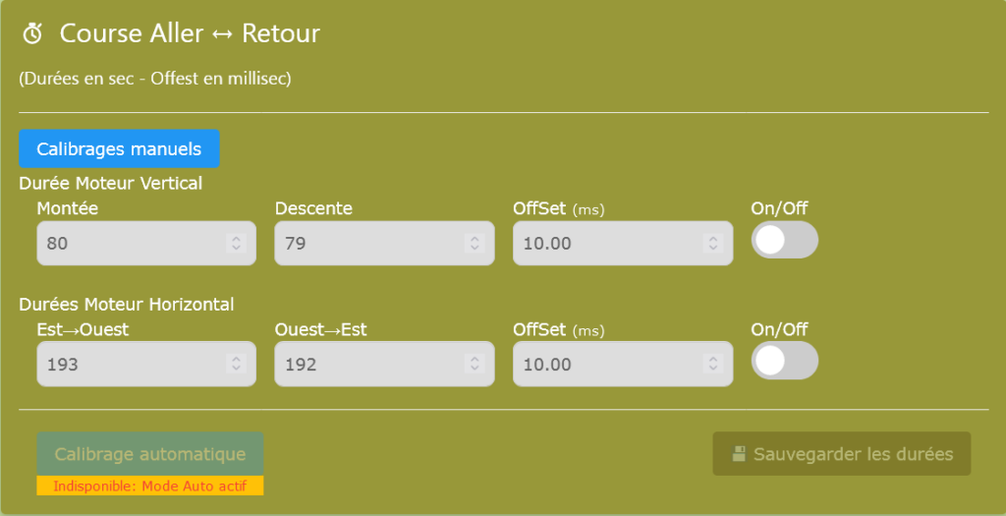This screenshot has height=516, width=1006.
Task: Click the vertical OffSet spinner arrows
Action: tap(712, 243)
